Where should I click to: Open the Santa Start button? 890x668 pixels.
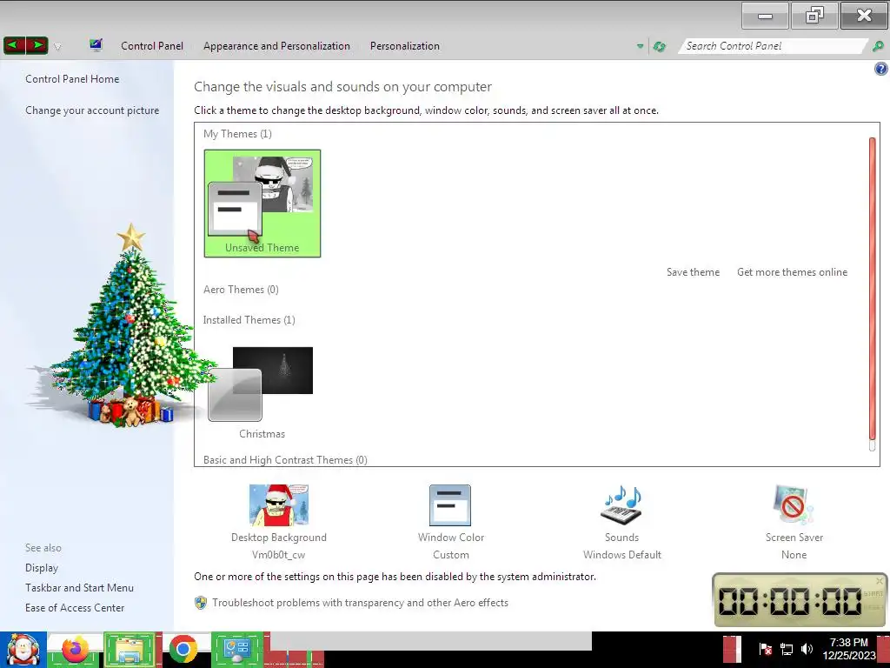click(x=23, y=650)
